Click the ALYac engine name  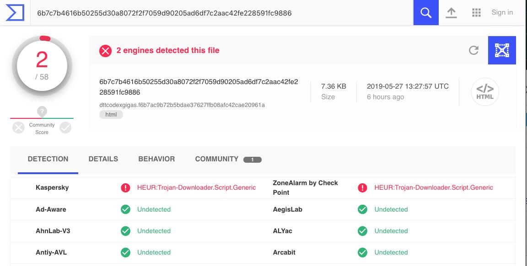point(282,231)
